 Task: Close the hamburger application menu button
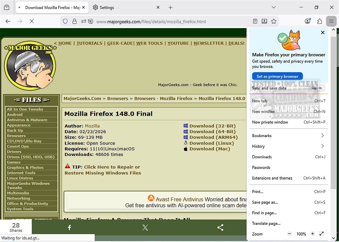pyautogui.click(x=331, y=21)
